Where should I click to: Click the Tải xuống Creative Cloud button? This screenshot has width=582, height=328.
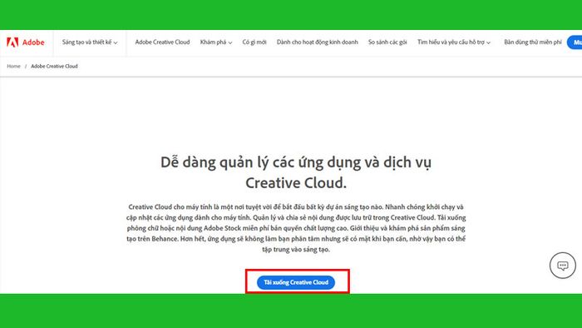pos(296,282)
